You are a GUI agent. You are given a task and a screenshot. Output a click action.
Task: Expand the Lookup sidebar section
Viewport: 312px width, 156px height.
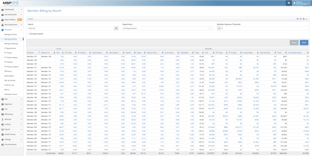pos(12,124)
